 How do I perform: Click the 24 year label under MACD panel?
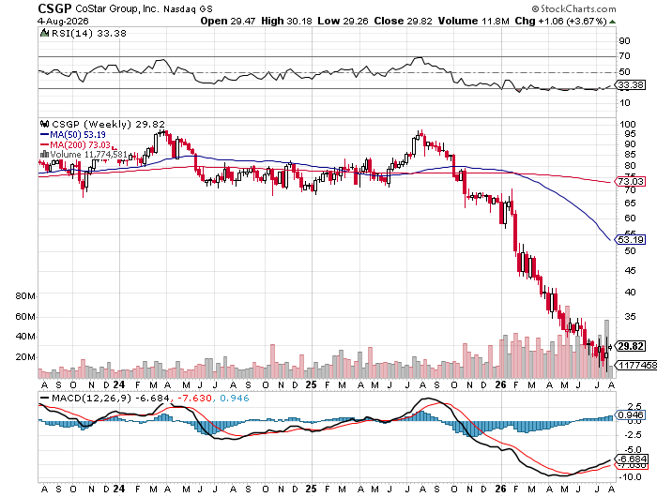coord(119,489)
